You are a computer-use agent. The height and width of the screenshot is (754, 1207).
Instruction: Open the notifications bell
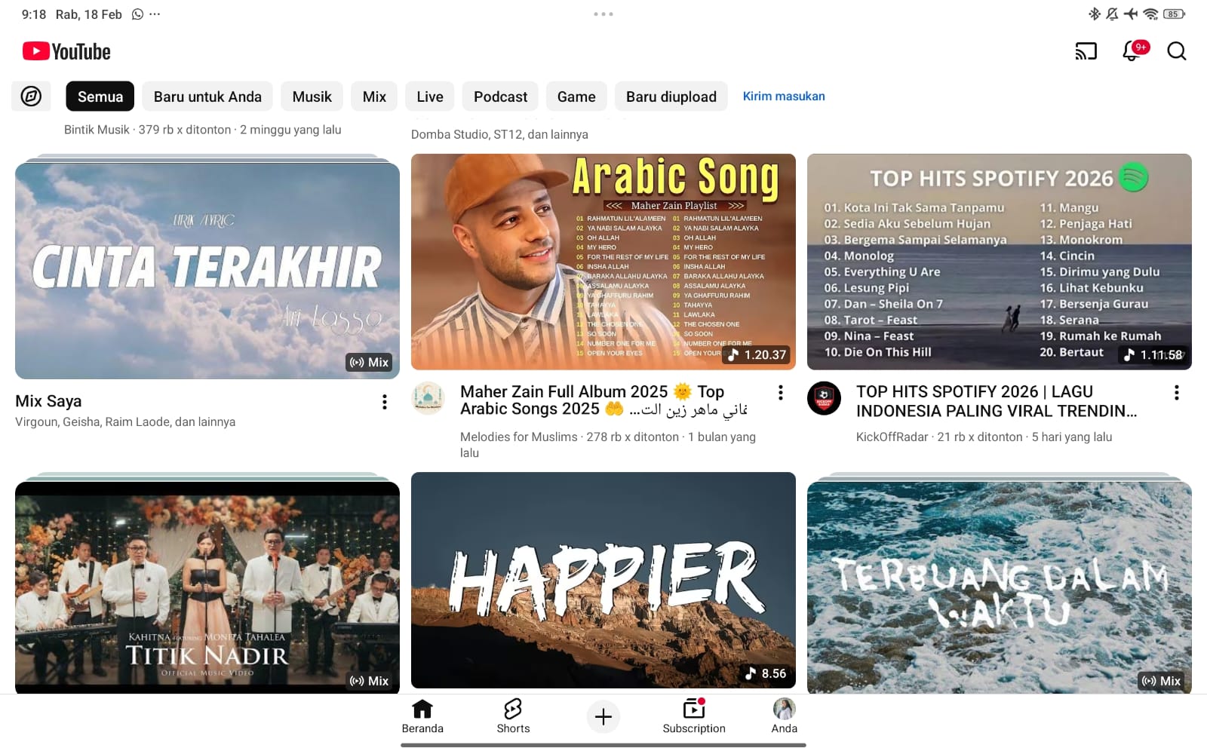(1132, 51)
